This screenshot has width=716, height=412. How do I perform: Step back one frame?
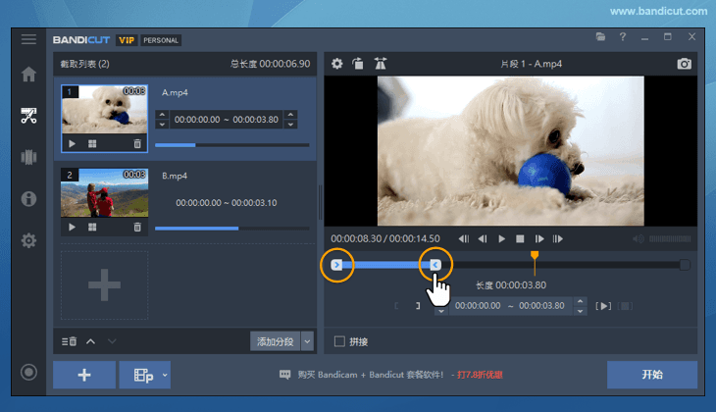pos(483,239)
